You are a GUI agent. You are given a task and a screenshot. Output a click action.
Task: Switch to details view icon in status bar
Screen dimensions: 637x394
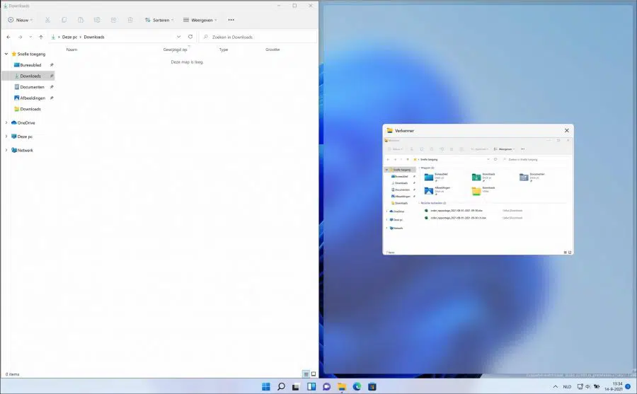[306, 374]
